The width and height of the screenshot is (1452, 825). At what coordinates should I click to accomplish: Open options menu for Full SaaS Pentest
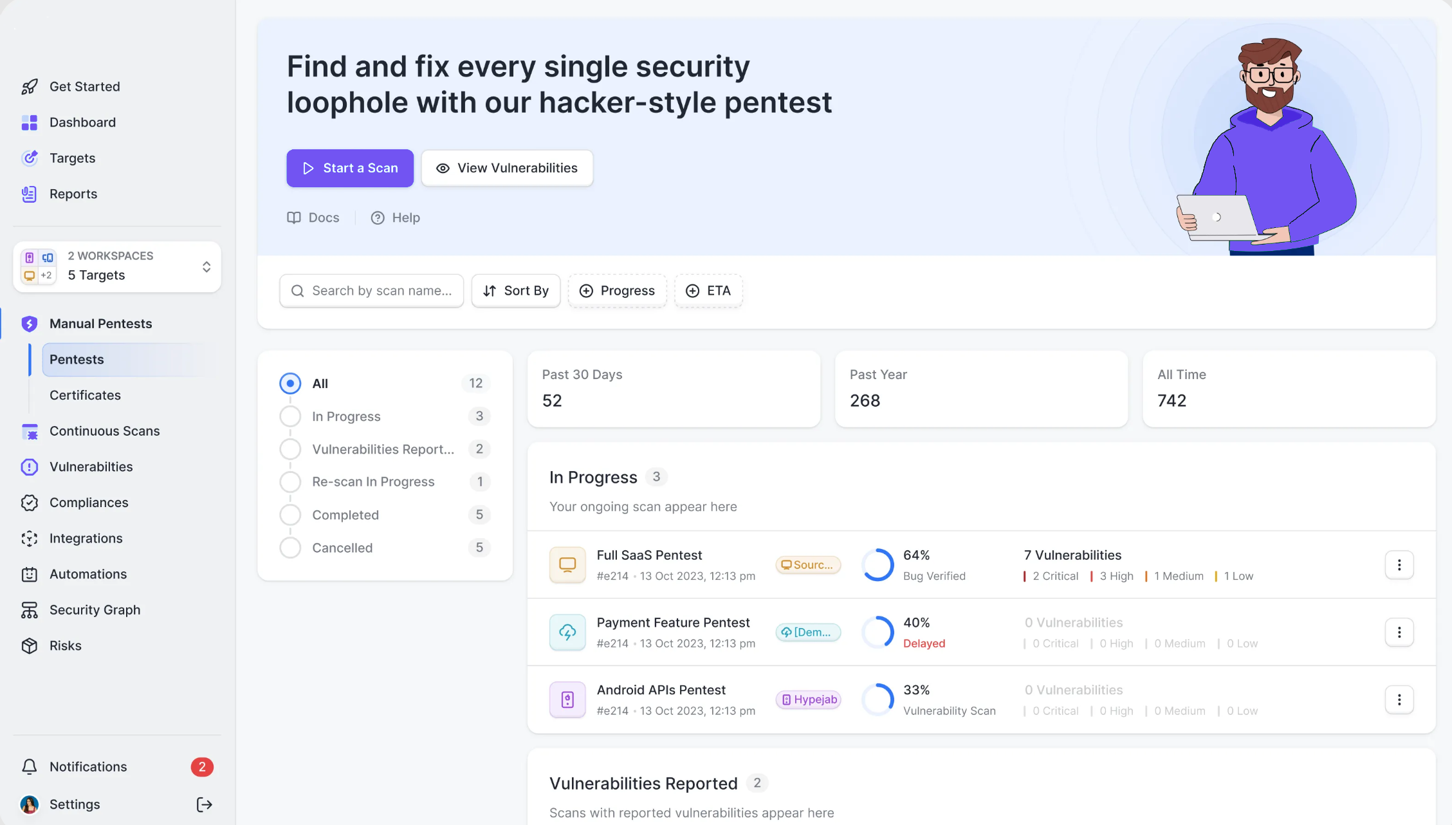click(x=1399, y=565)
